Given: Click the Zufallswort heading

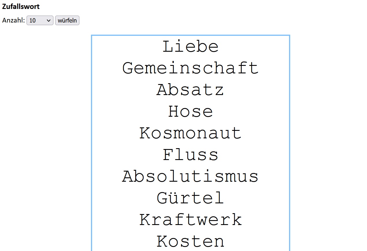Looking at the screenshot, I should (x=21, y=6).
